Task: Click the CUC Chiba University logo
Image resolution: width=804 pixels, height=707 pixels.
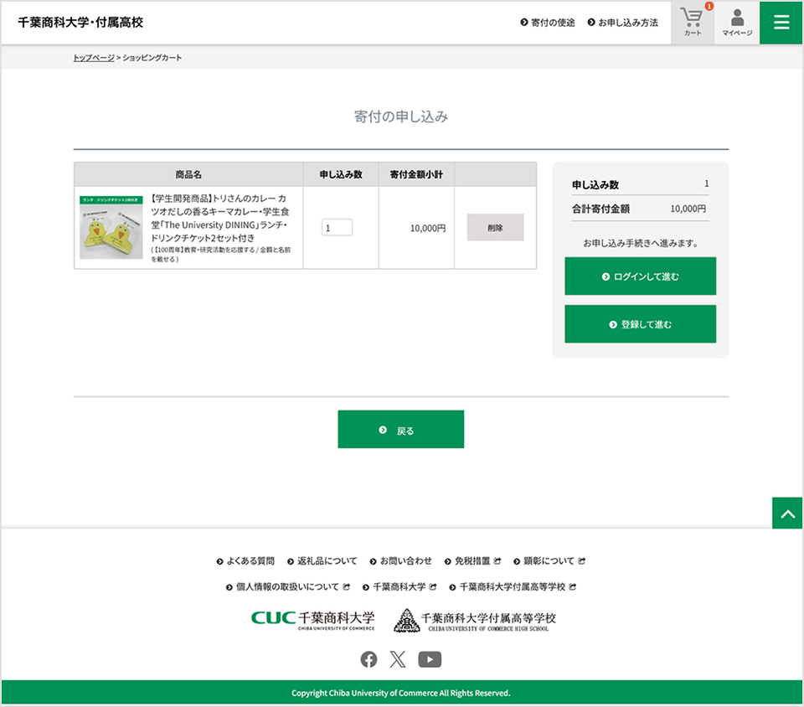Action: click(x=312, y=620)
